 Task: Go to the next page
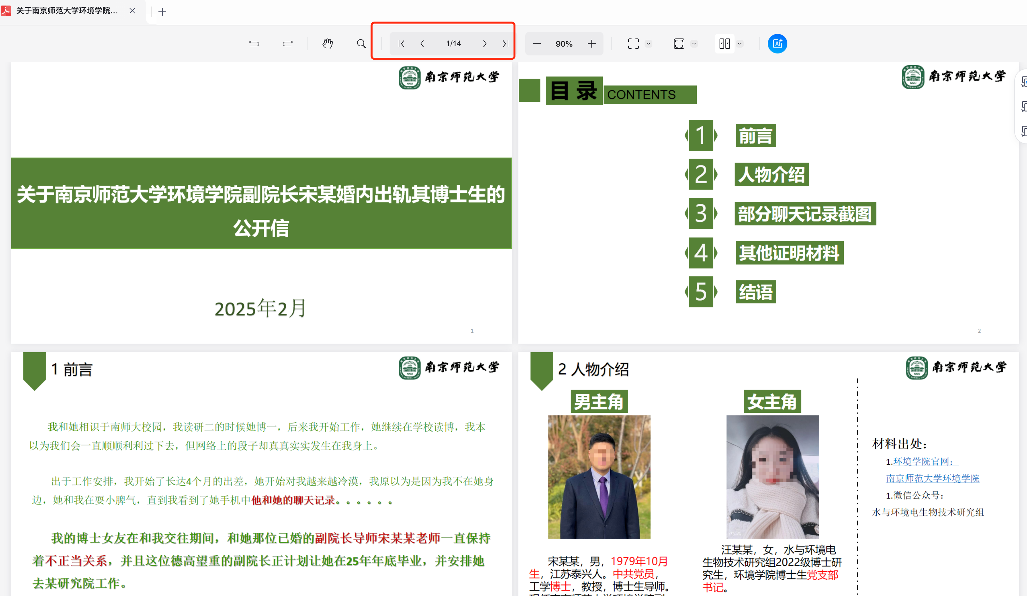(x=484, y=44)
